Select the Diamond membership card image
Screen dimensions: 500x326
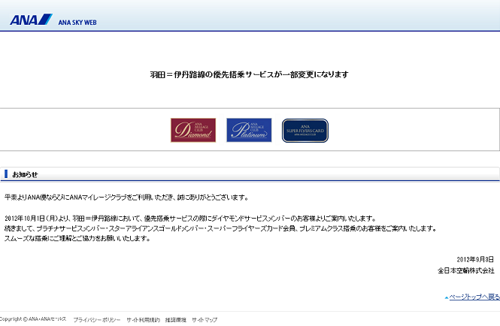coord(193,130)
